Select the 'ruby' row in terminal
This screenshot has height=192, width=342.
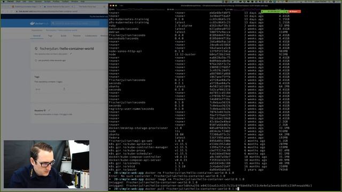(x=199, y=26)
